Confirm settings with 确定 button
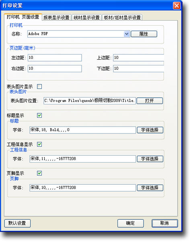This screenshot has width=191, height=242. click(x=131, y=223)
